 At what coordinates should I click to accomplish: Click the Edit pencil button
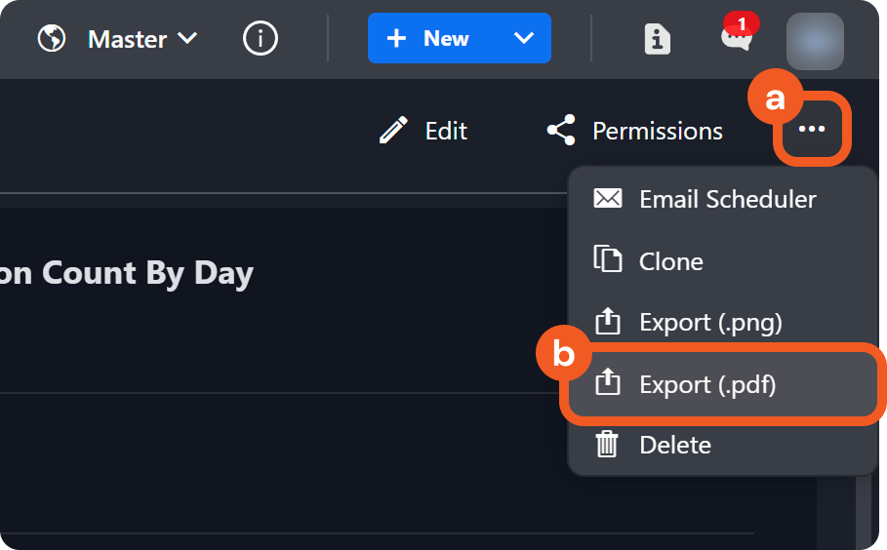click(x=423, y=131)
